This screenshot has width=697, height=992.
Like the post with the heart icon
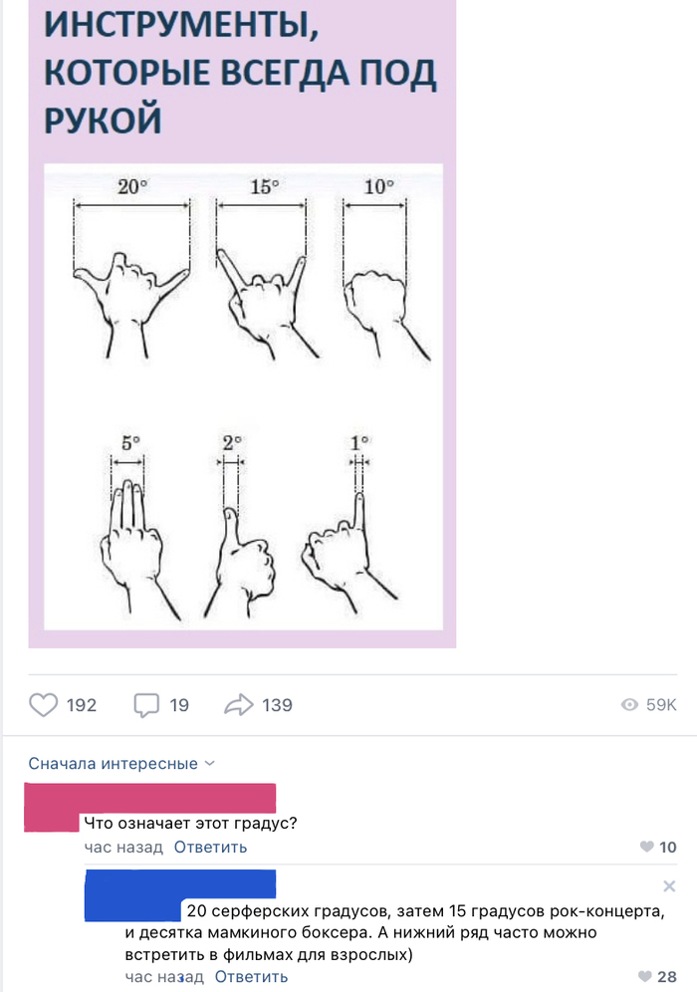point(43,705)
